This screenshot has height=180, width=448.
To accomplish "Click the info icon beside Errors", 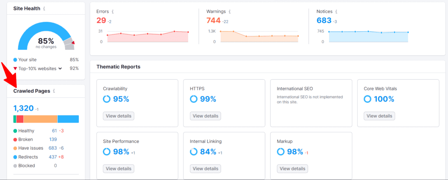I will [113, 12].
